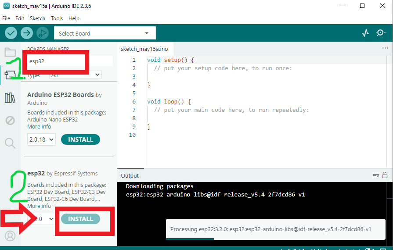Open Boards Manager sidebar icon

pyautogui.click(x=10, y=75)
